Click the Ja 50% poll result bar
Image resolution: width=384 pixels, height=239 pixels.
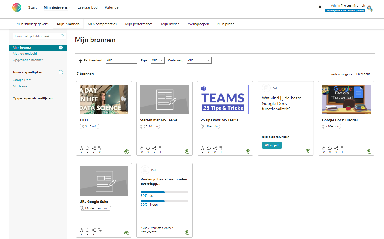coord(164,192)
